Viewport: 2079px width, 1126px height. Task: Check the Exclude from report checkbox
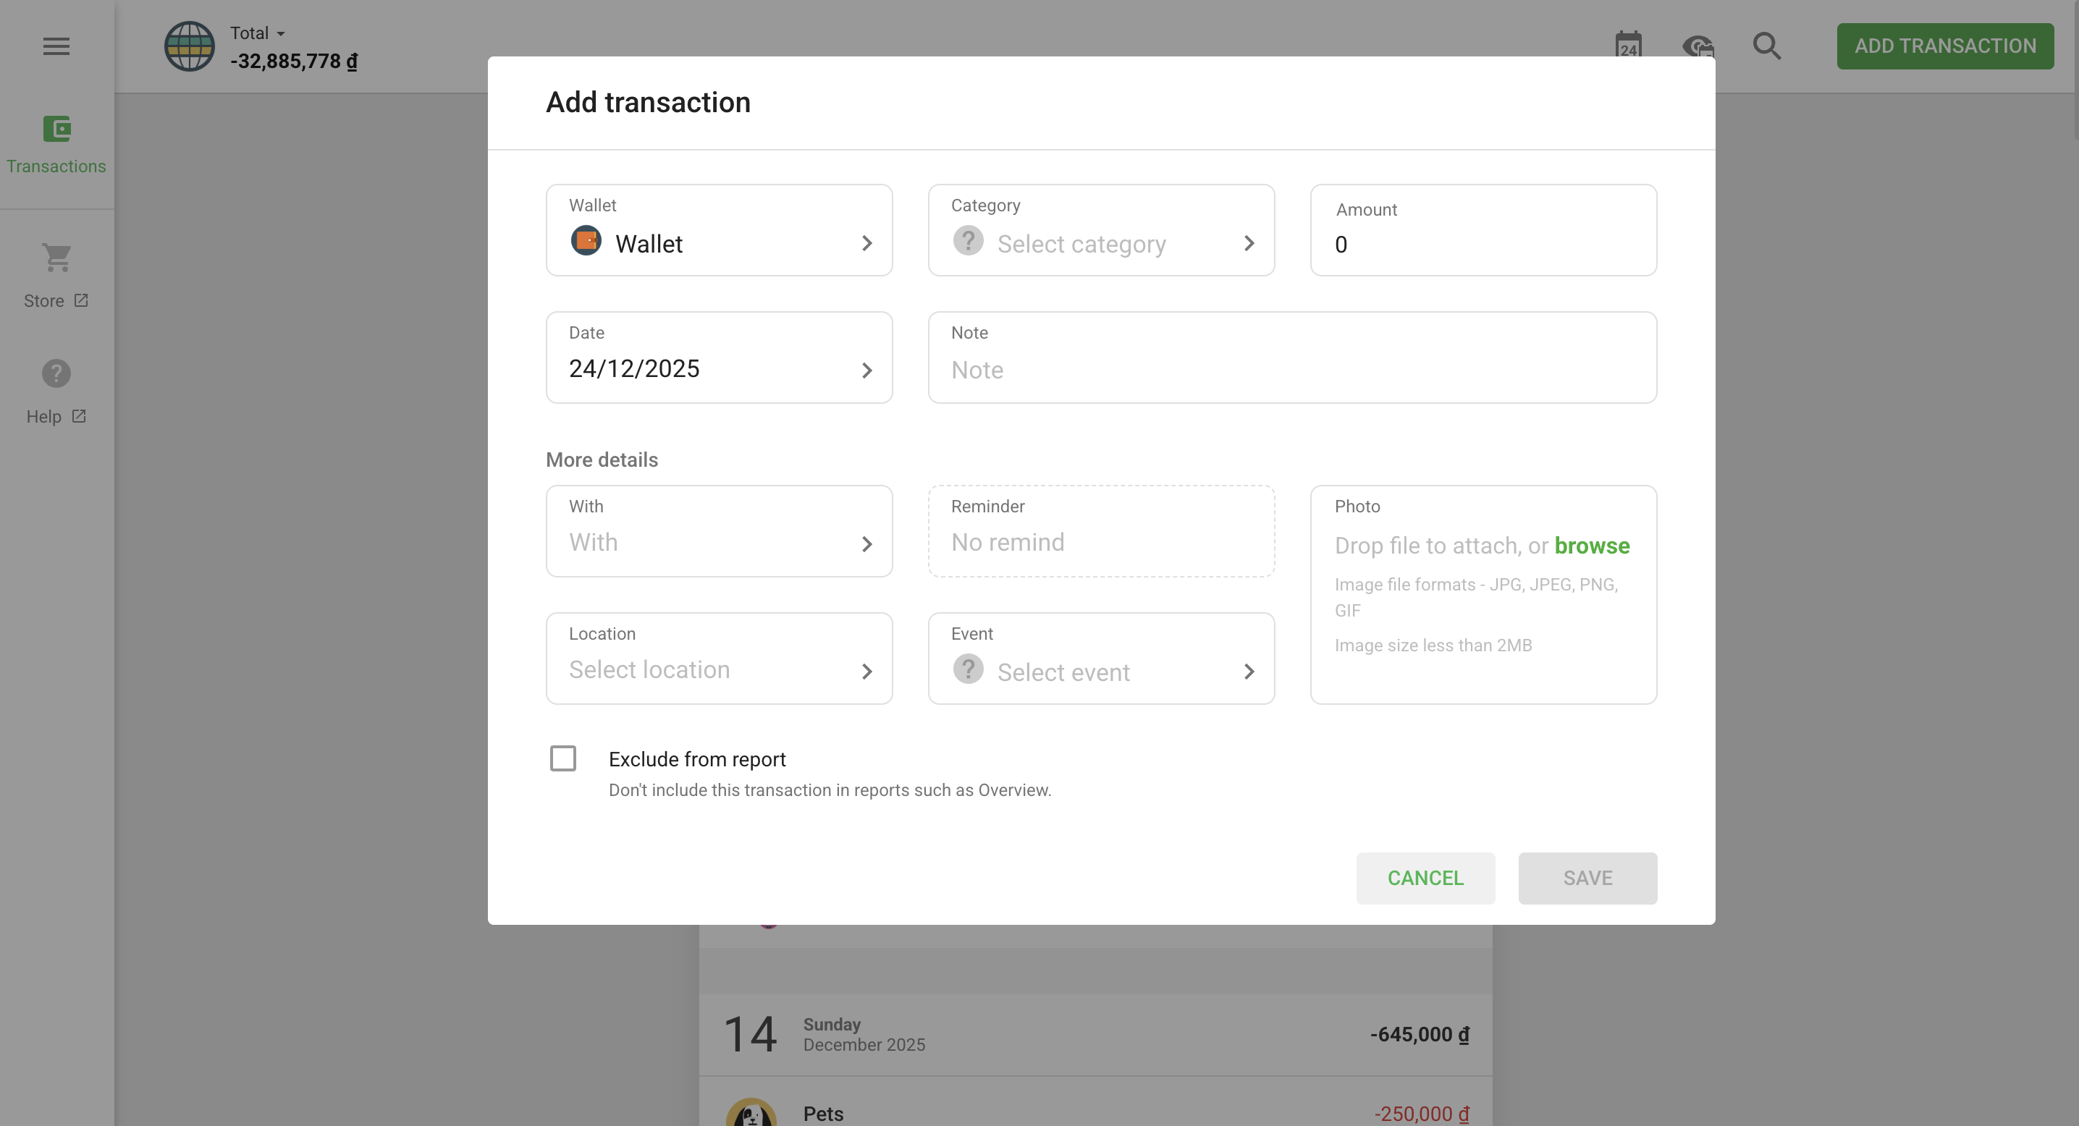click(562, 758)
